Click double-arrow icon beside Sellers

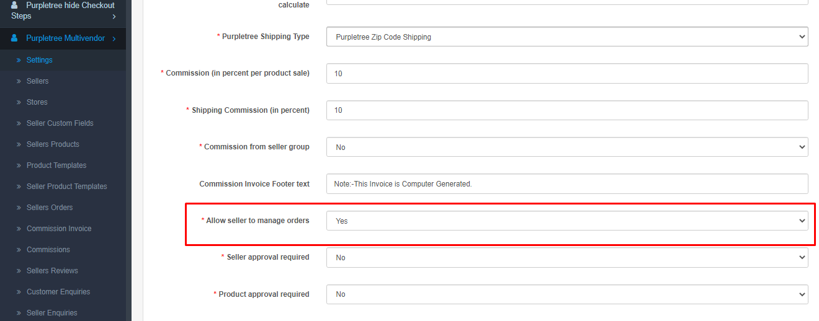(19, 81)
